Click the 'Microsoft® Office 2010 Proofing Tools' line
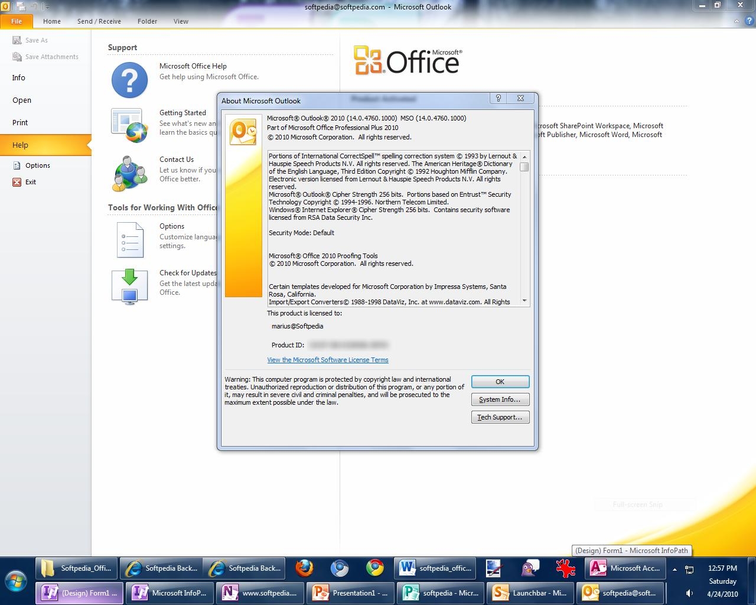 (323, 256)
